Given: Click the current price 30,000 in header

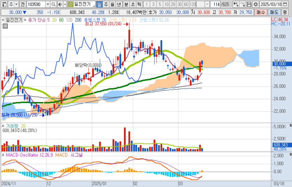Looking at the screenshot, I should pos(15,12).
